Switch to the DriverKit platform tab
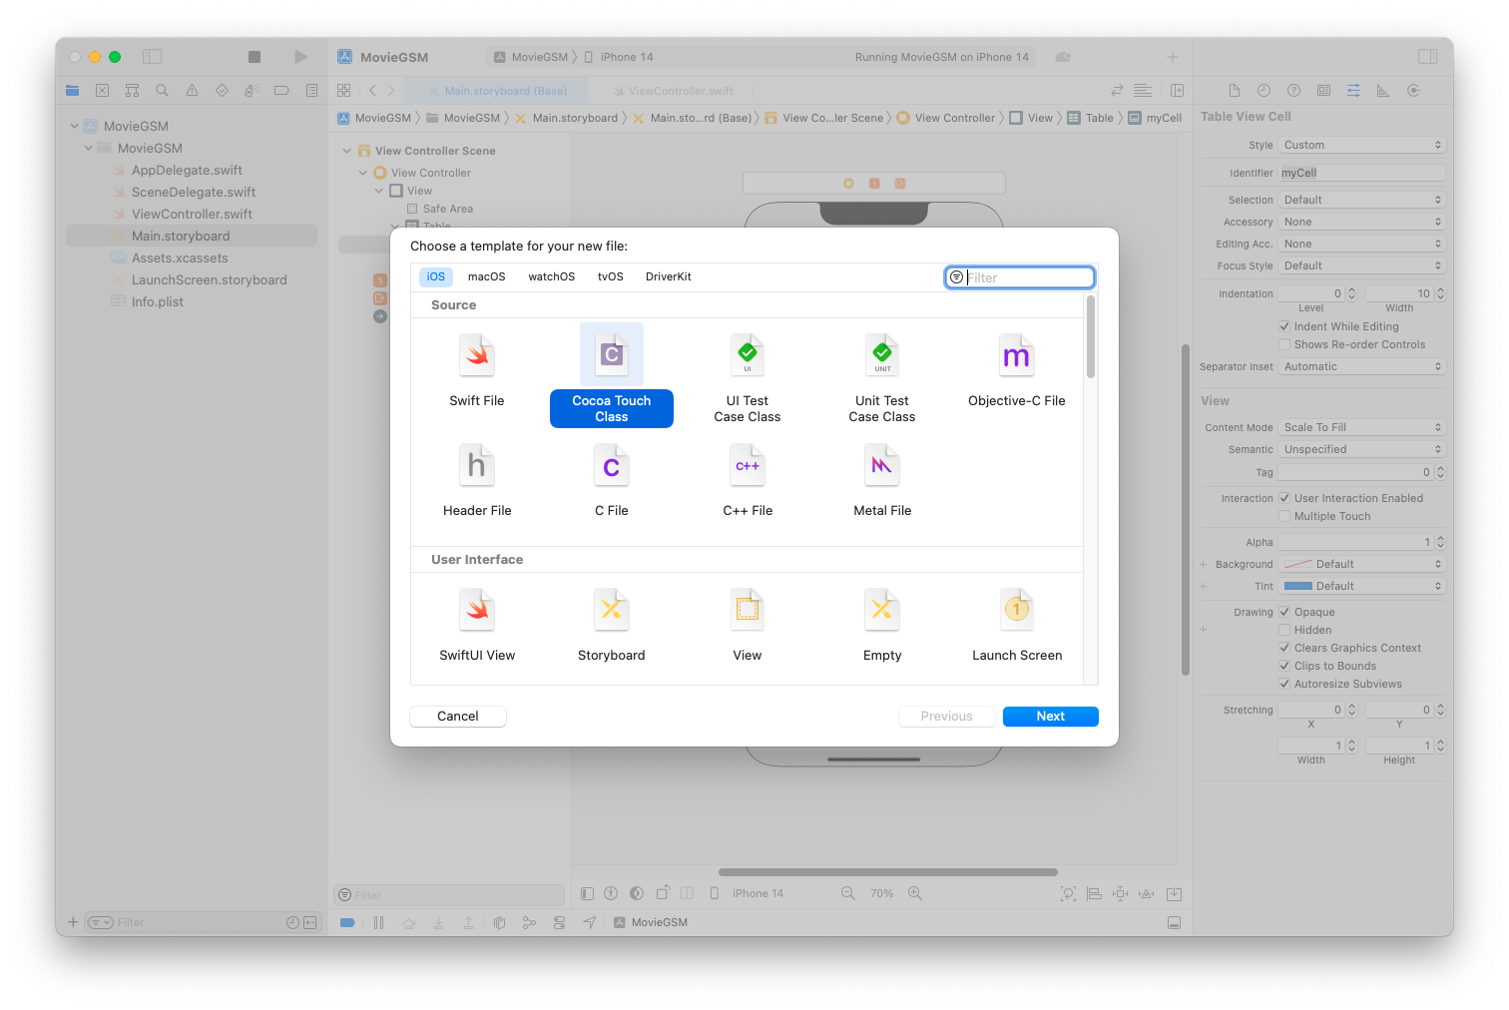The width and height of the screenshot is (1509, 1010). pyautogui.click(x=669, y=276)
